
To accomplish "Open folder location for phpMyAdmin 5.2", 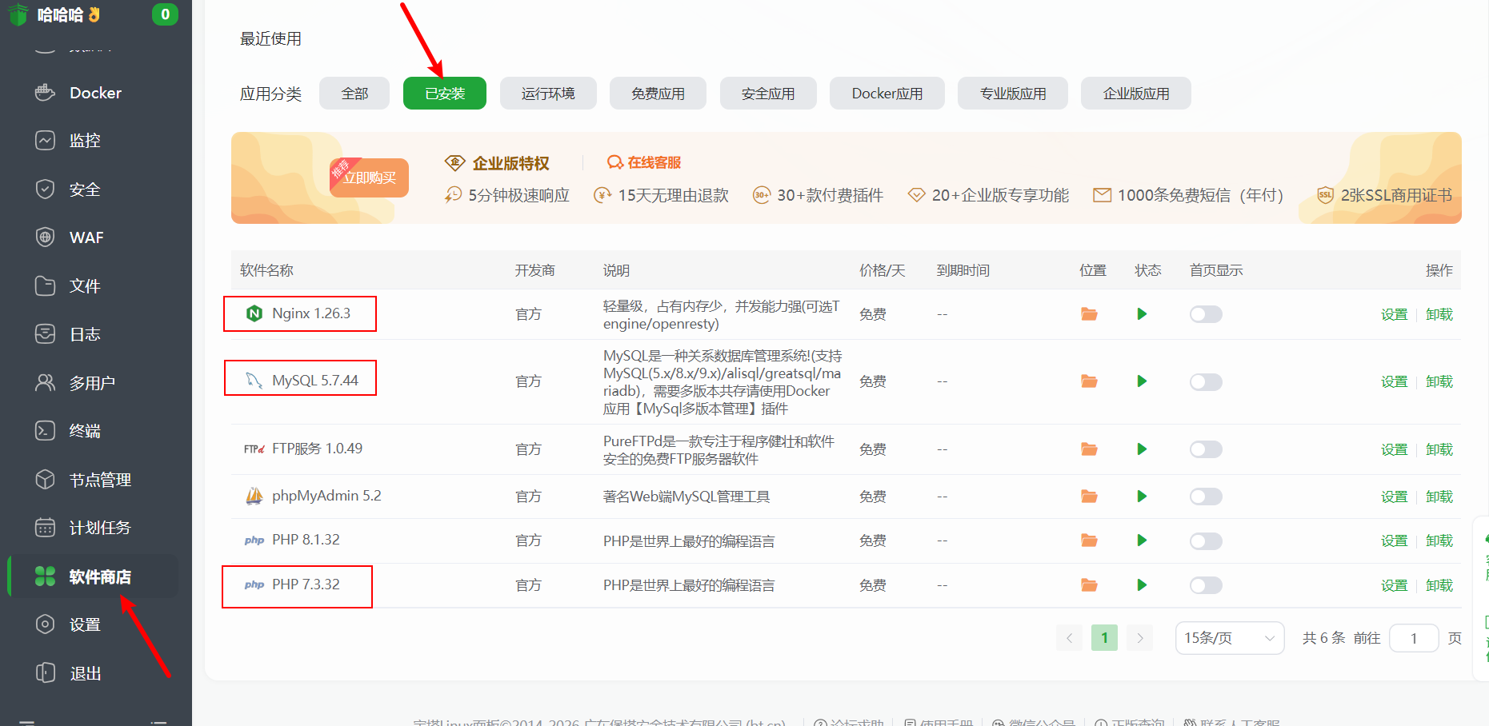I will click(x=1089, y=497).
